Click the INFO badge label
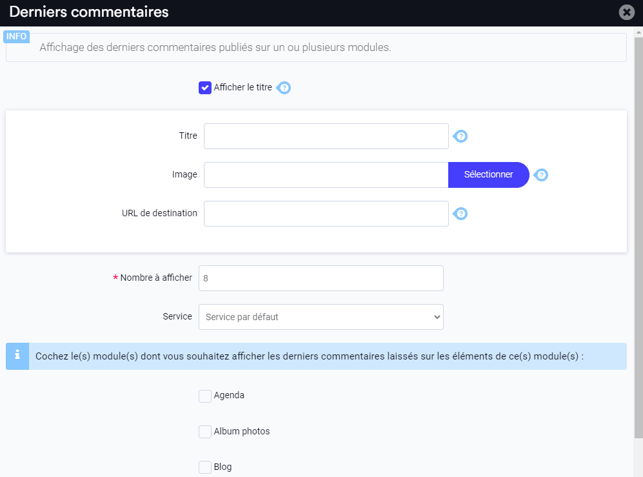 pyautogui.click(x=16, y=37)
